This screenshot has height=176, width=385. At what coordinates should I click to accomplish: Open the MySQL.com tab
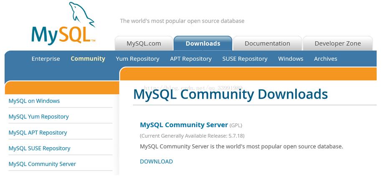(x=144, y=43)
